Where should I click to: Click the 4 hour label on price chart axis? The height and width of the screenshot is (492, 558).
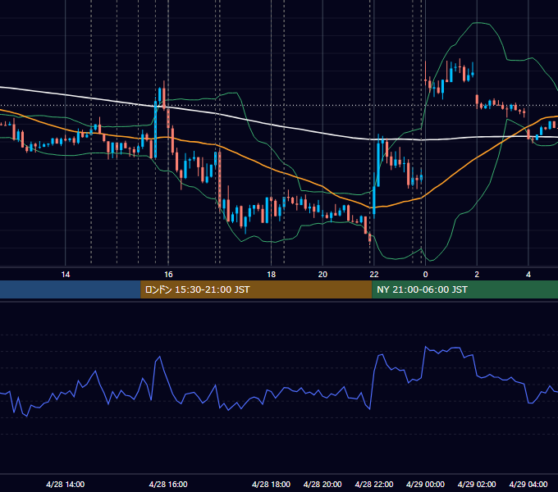point(528,275)
